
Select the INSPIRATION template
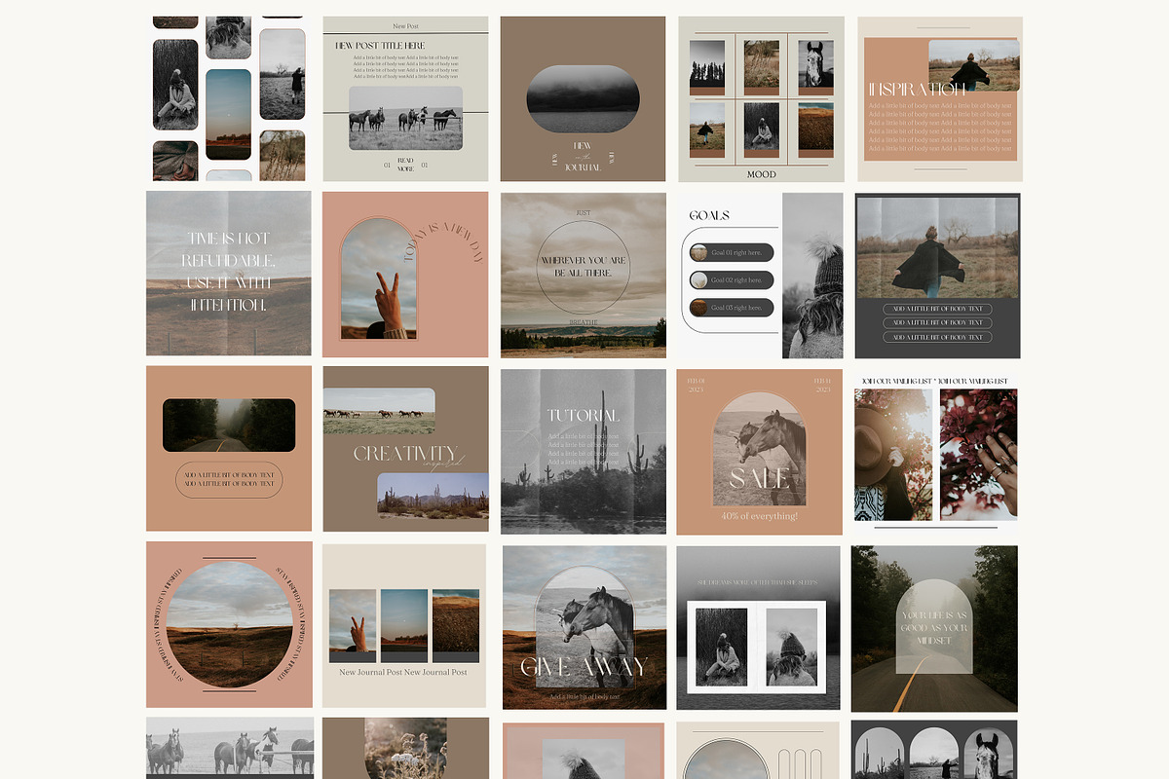point(939,98)
